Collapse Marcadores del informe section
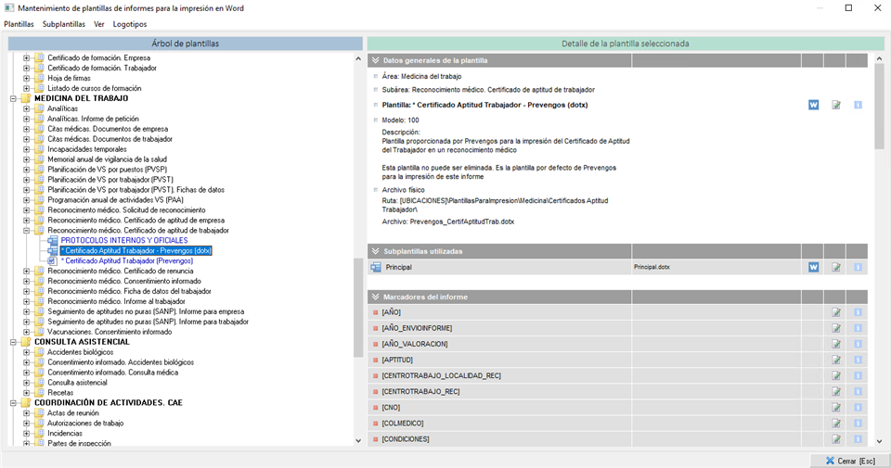891x468 pixels. coord(375,297)
